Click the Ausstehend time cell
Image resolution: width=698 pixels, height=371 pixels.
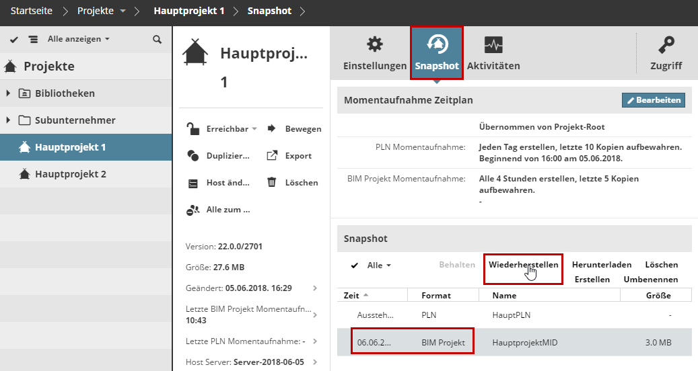pos(376,315)
